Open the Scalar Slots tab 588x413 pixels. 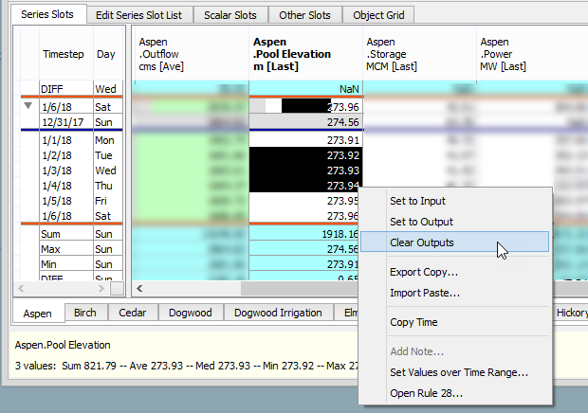[x=230, y=15]
